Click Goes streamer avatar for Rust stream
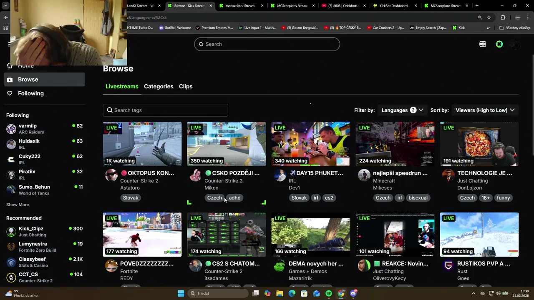The image size is (534, 300). tap(448, 266)
